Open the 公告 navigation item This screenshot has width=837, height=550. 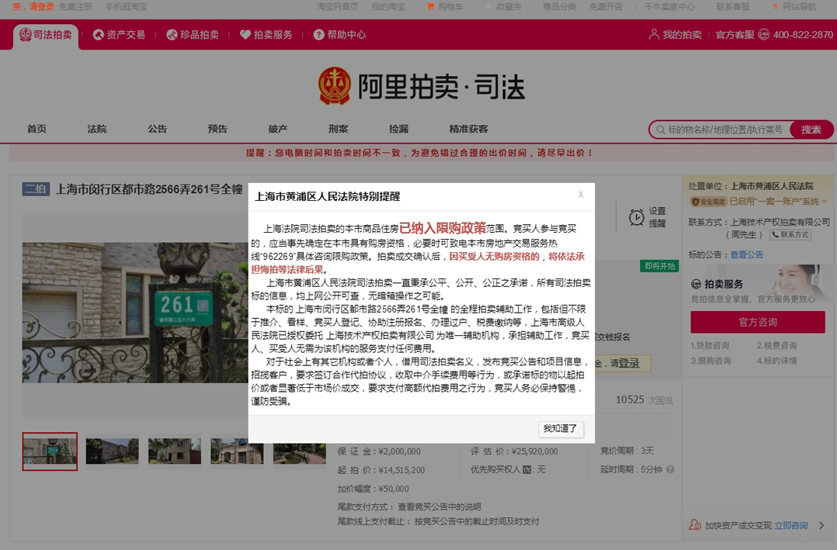pos(158,129)
